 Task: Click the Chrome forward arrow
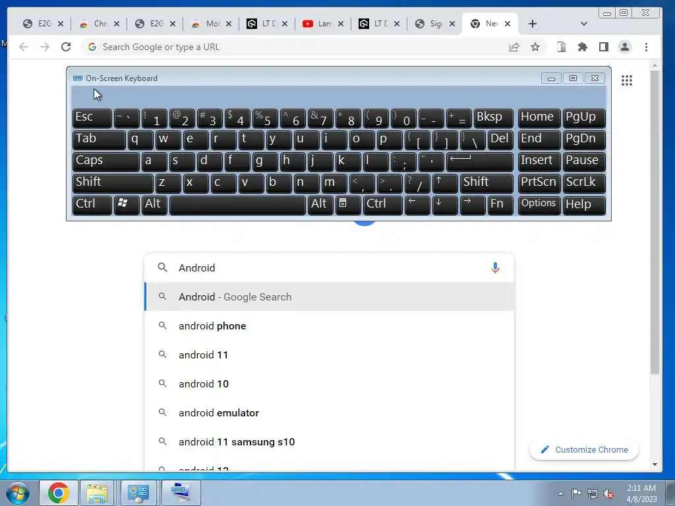click(45, 47)
